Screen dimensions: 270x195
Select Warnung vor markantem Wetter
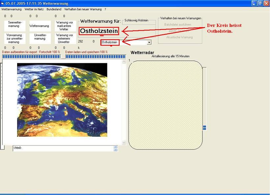64,26
